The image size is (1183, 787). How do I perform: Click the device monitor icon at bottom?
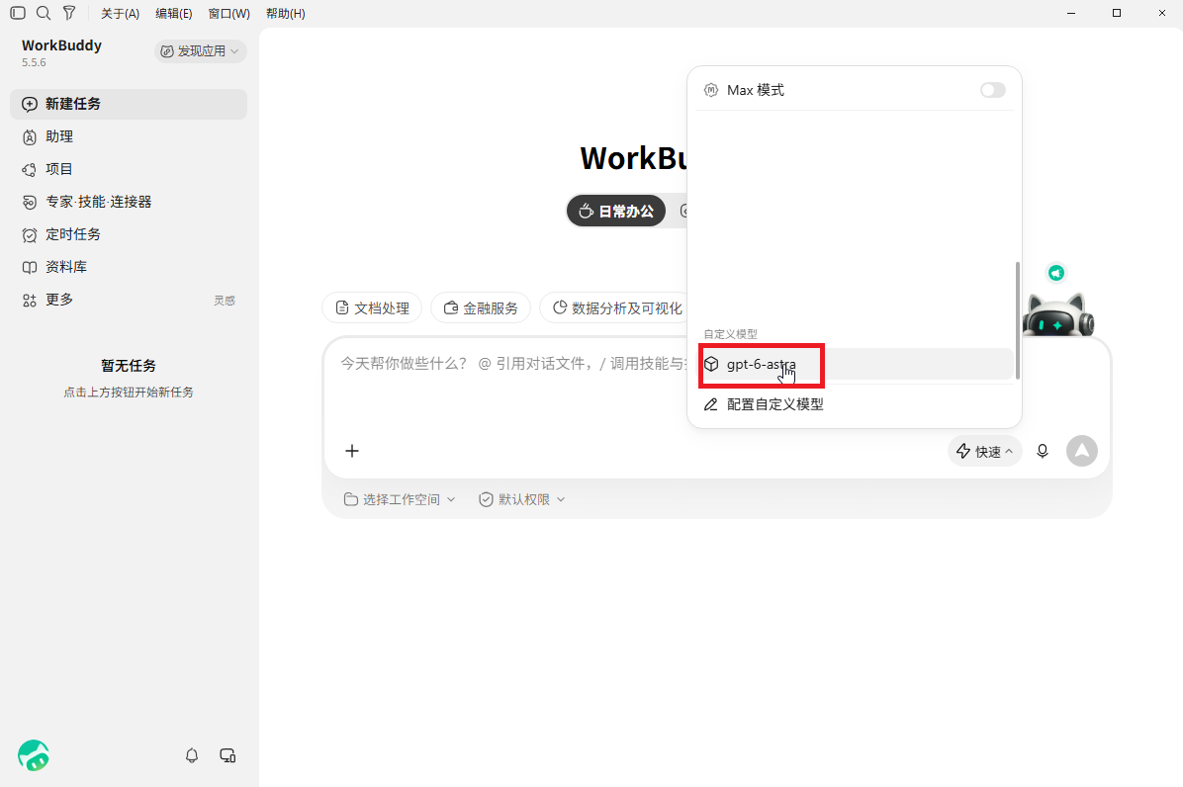227,755
